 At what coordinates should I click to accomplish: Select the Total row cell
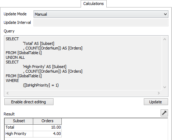pyautogui.click(x=19, y=128)
